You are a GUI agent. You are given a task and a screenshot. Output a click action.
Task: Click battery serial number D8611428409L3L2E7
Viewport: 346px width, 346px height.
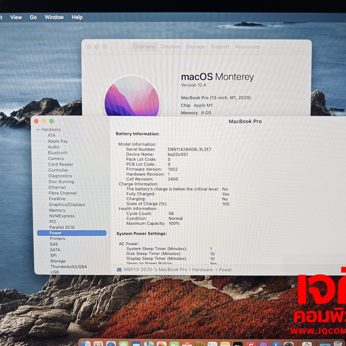pos(189,150)
